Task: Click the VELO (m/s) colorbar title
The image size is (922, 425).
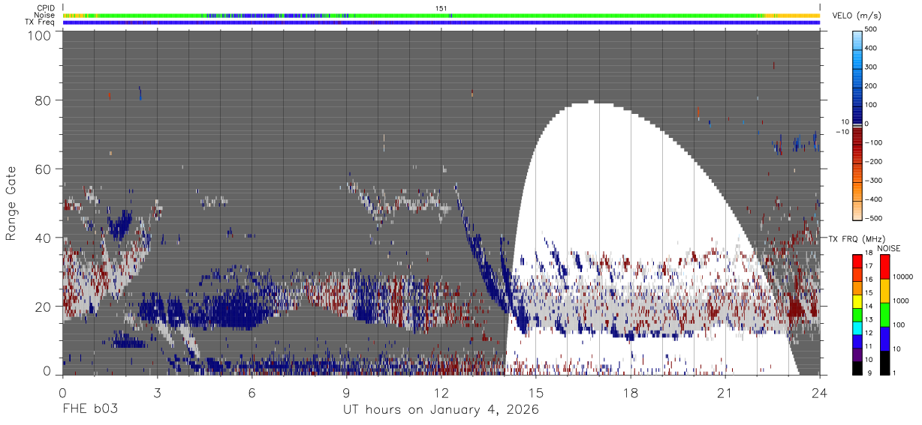Action: [x=857, y=16]
